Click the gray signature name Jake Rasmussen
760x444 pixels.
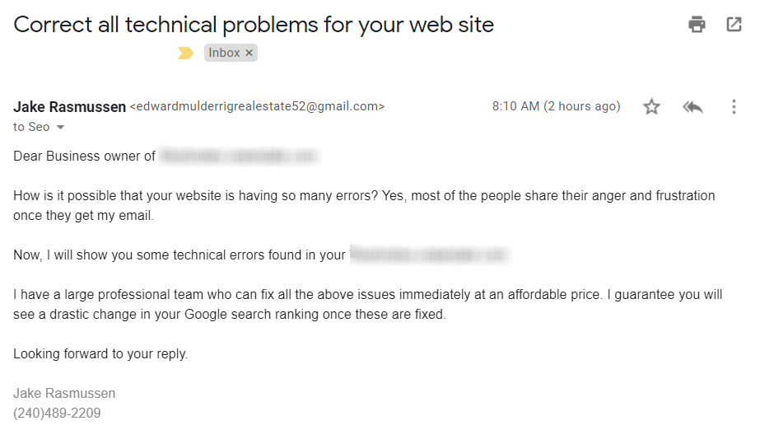tap(64, 393)
